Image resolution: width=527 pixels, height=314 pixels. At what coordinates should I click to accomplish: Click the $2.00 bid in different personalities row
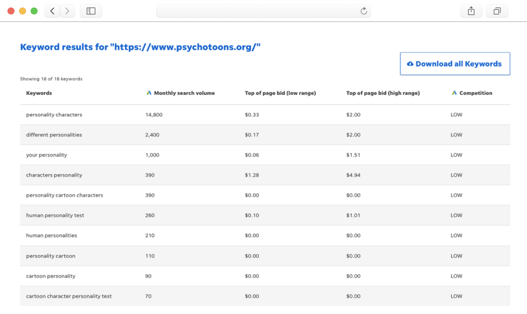(x=353, y=135)
